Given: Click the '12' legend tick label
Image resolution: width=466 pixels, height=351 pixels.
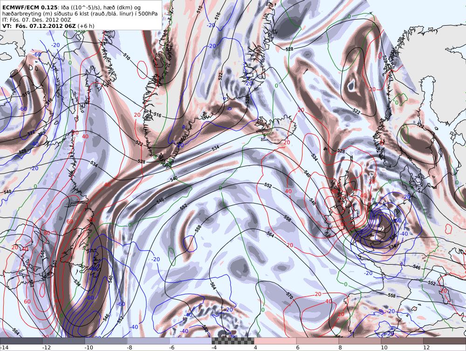Looking at the screenshot, I should [x=426, y=348].
